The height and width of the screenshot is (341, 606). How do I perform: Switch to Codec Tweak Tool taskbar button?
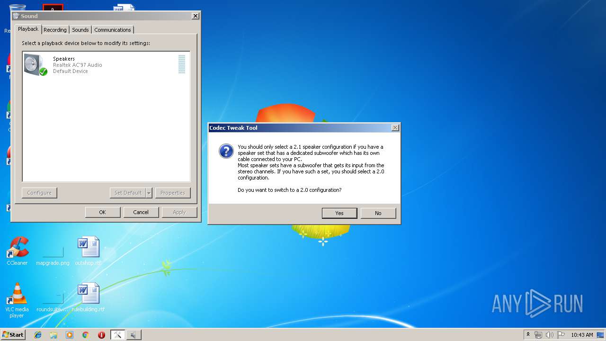pyautogui.click(x=117, y=335)
